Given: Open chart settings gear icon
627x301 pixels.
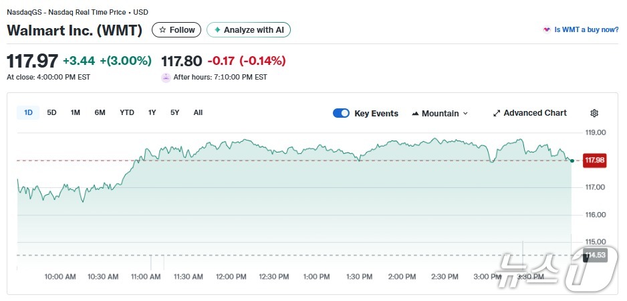Looking at the screenshot, I should (x=594, y=113).
